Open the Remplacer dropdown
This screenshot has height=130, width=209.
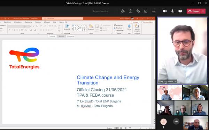[119, 28]
